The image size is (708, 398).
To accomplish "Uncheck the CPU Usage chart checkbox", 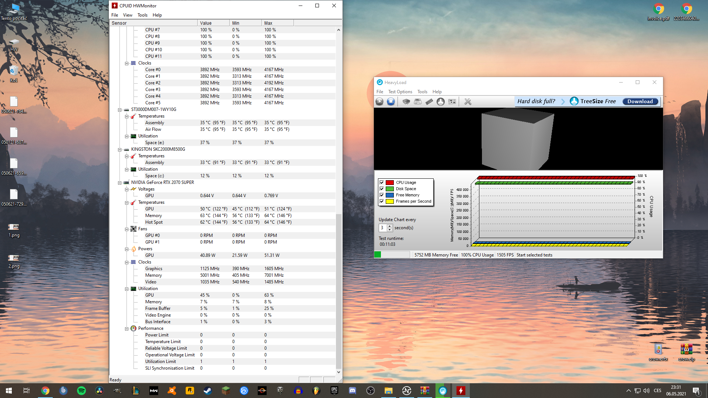I will pyautogui.click(x=382, y=182).
